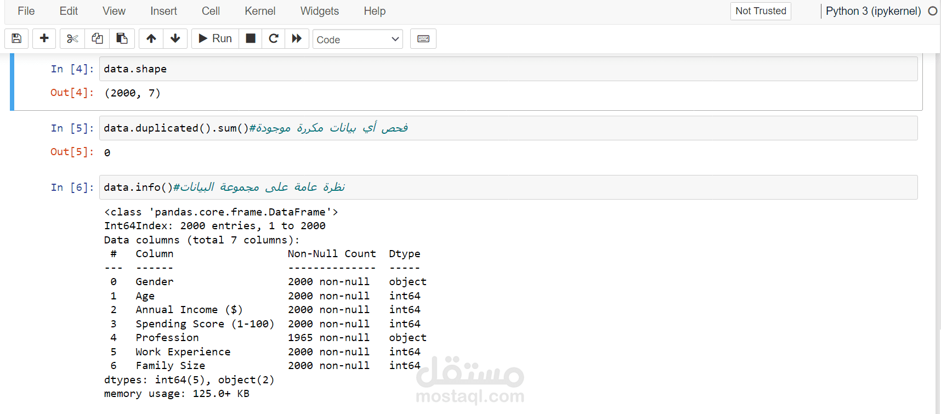Click the Family Size row

tap(265, 366)
